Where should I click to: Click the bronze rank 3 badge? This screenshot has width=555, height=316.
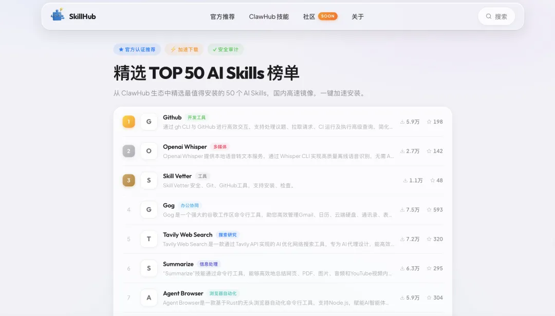(129, 180)
